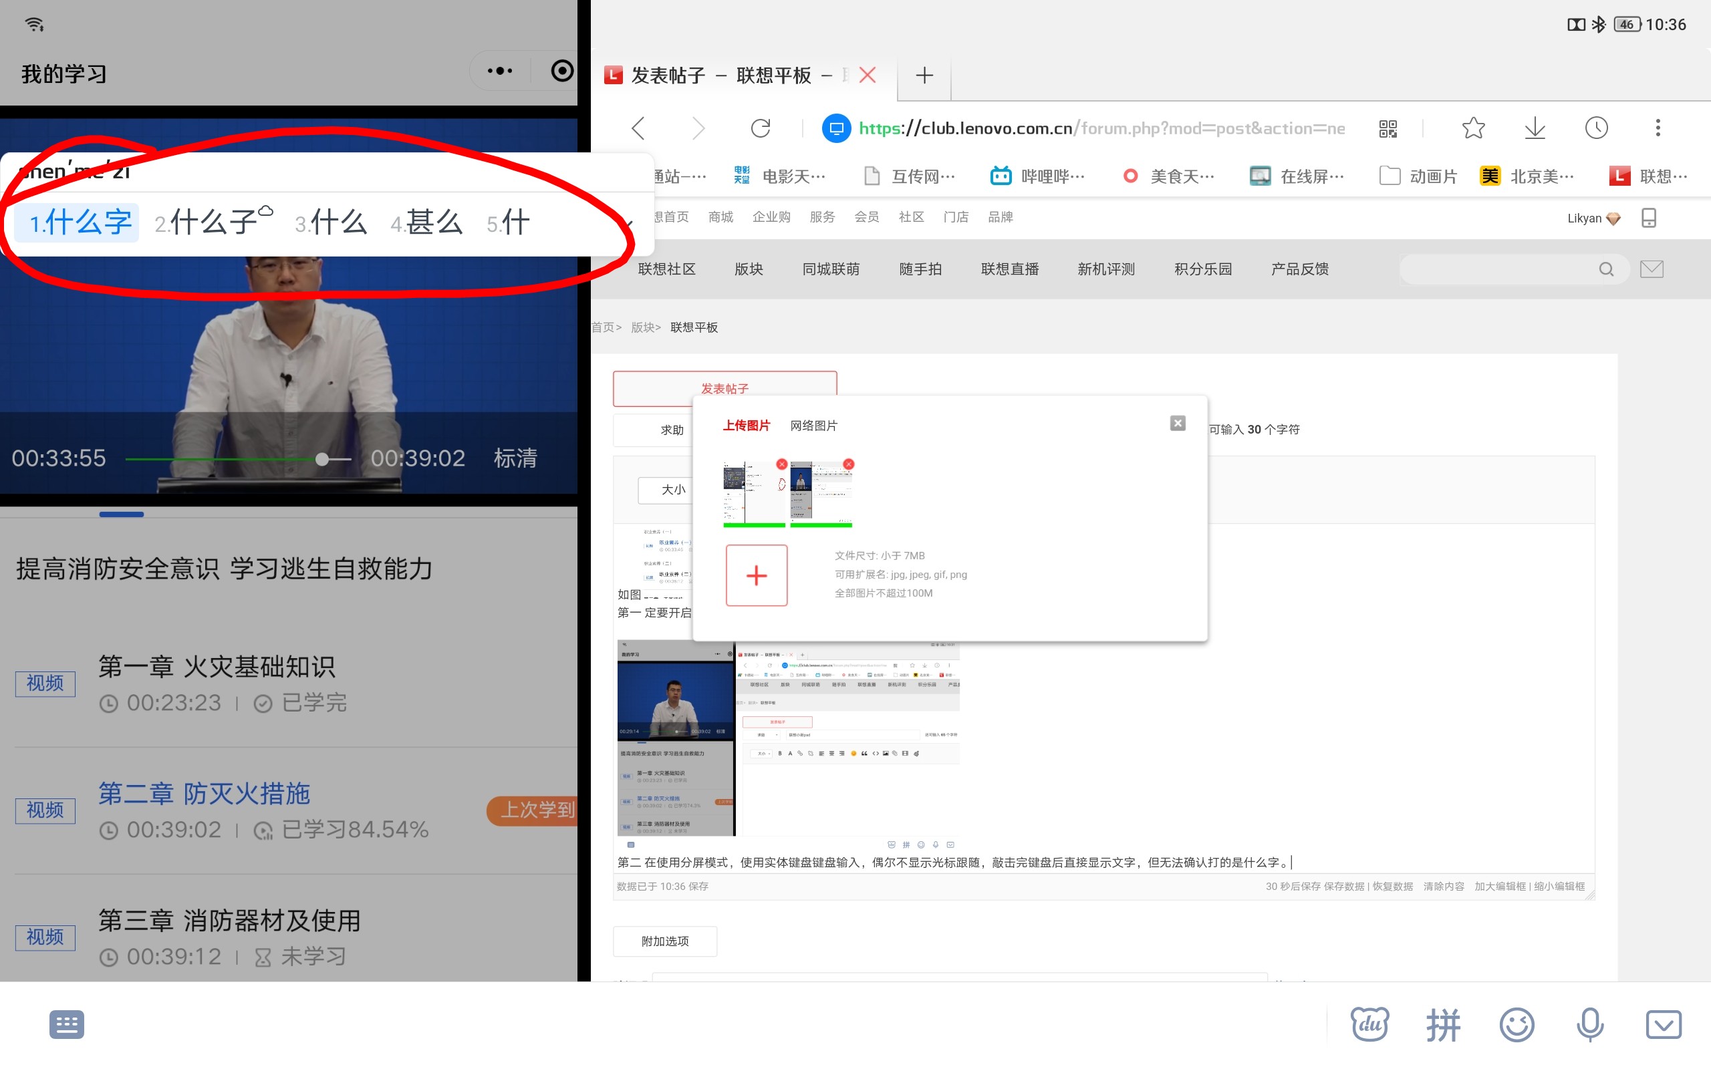
Task: Tap the mini program close target icon
Action: (562, 71)
